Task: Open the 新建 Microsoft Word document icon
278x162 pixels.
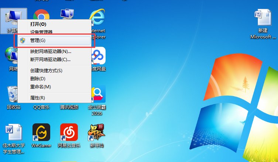Action: coord(263,17)
